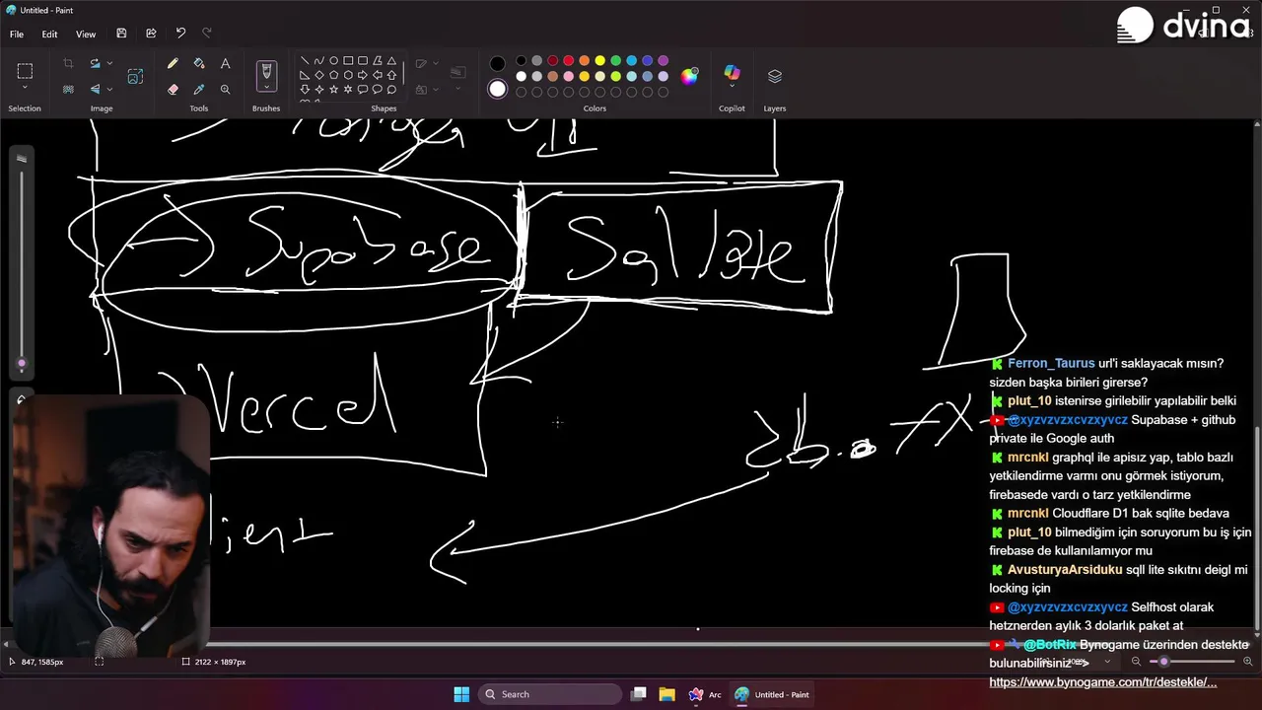Select the Magnifier tool
Screen dimensions: 1262x710
coord(225,89)
